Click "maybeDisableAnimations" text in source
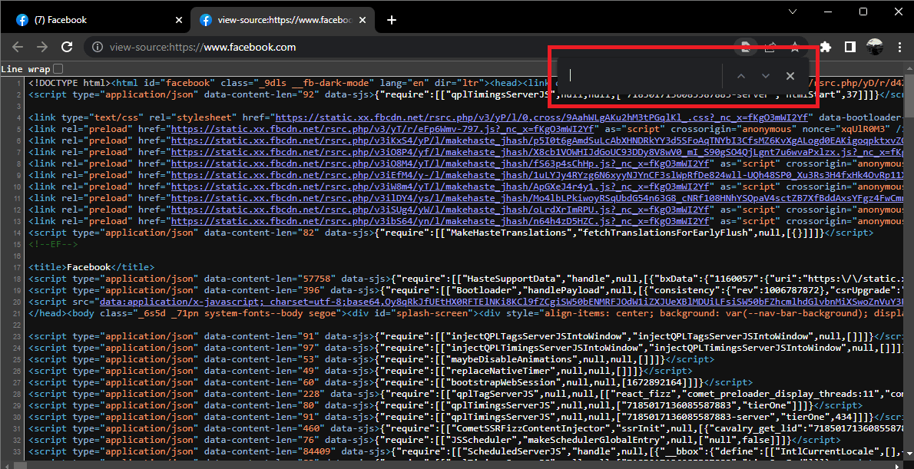The height and width of the screenshot is (469, 914). tap(512, 359)
